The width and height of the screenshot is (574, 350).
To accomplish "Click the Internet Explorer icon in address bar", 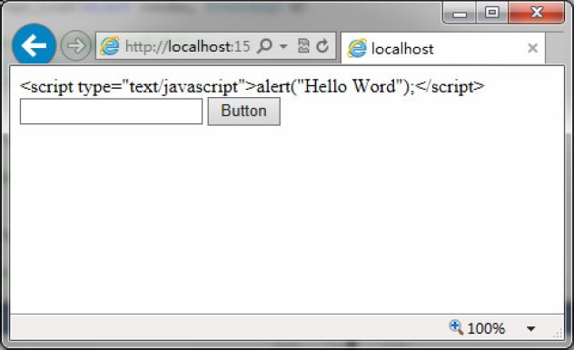I will pos(110,46).
